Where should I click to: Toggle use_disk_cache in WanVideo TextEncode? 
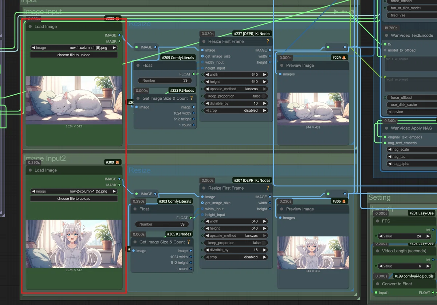(x=412, y=104)
